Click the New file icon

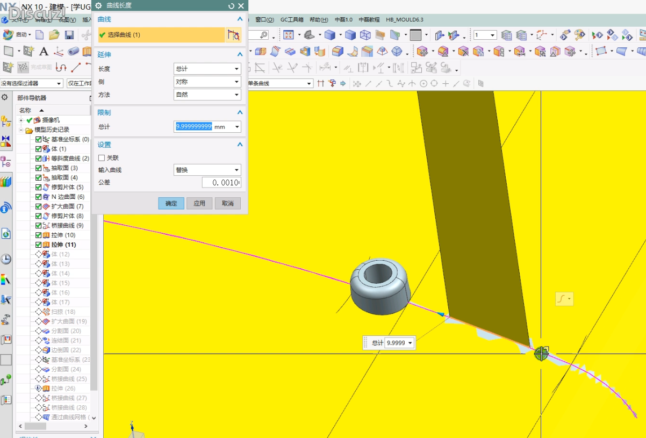[40, 35]
